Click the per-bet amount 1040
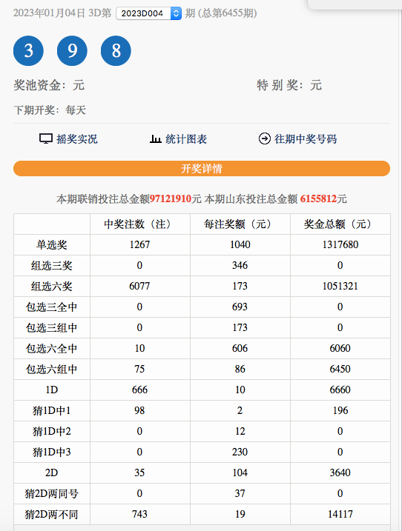The height and width of the screenshot is (531, 402). [x=240, y=244]
